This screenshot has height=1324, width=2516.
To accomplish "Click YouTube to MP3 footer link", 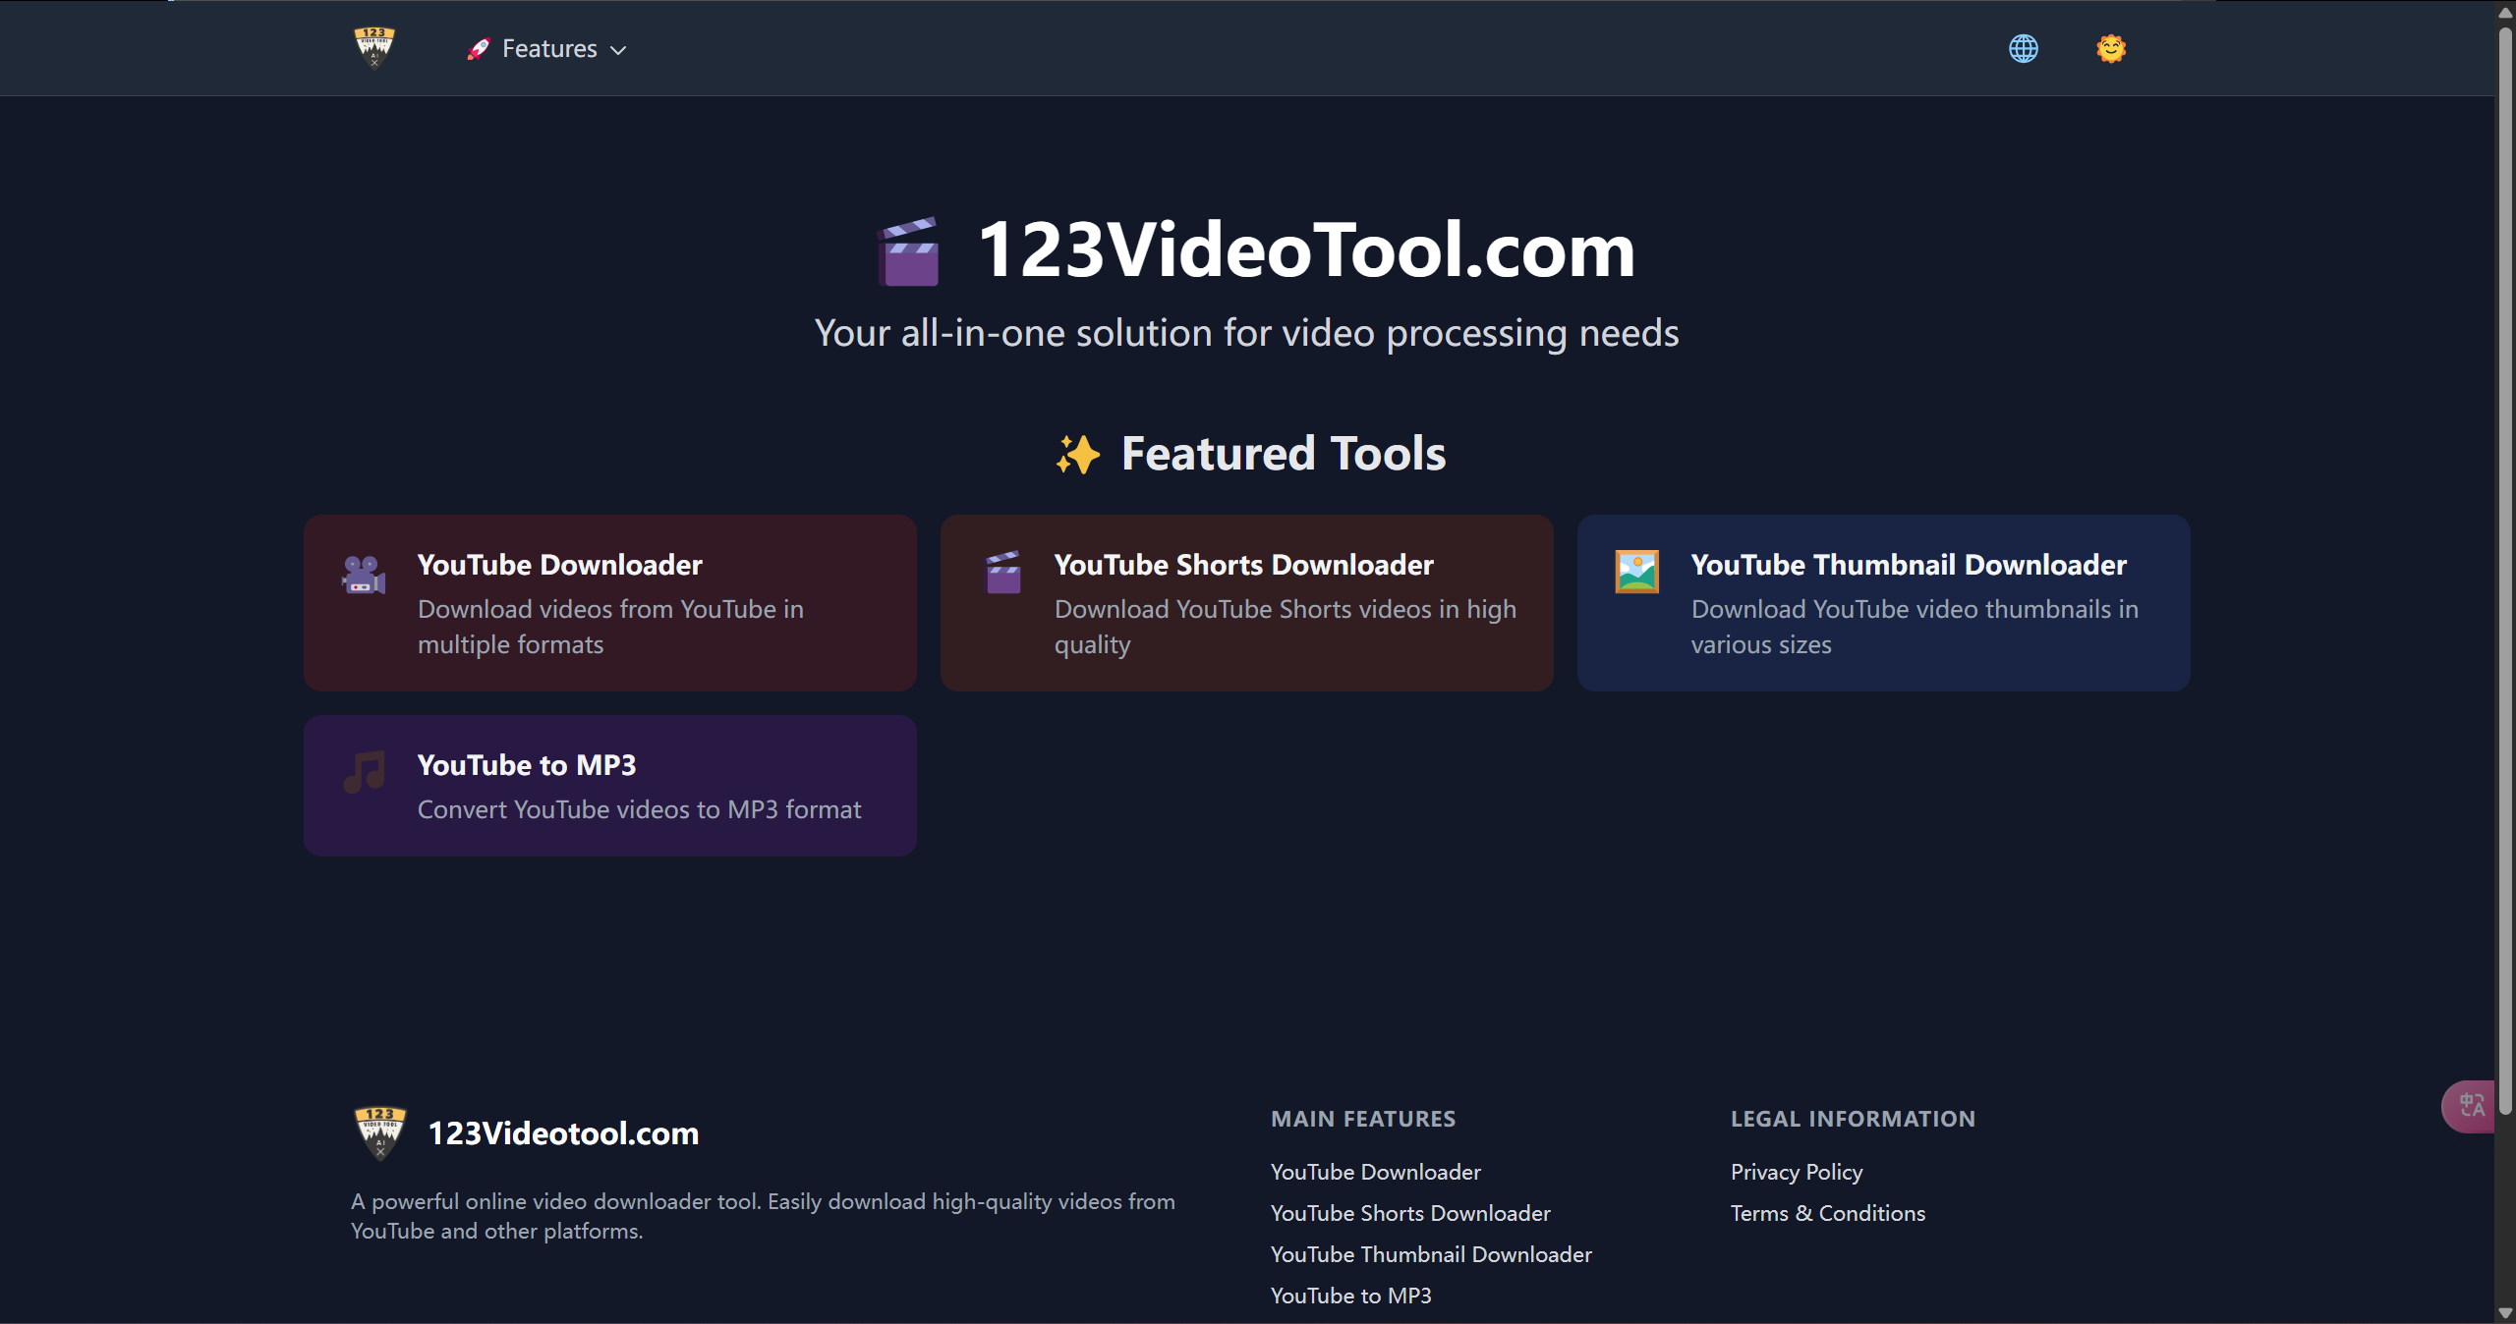I will pos(1351,1296).
